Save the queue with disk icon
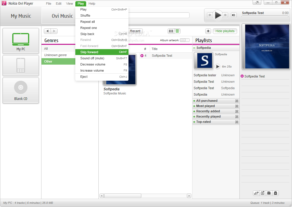The image size is (292, 207). click(269, 193)
